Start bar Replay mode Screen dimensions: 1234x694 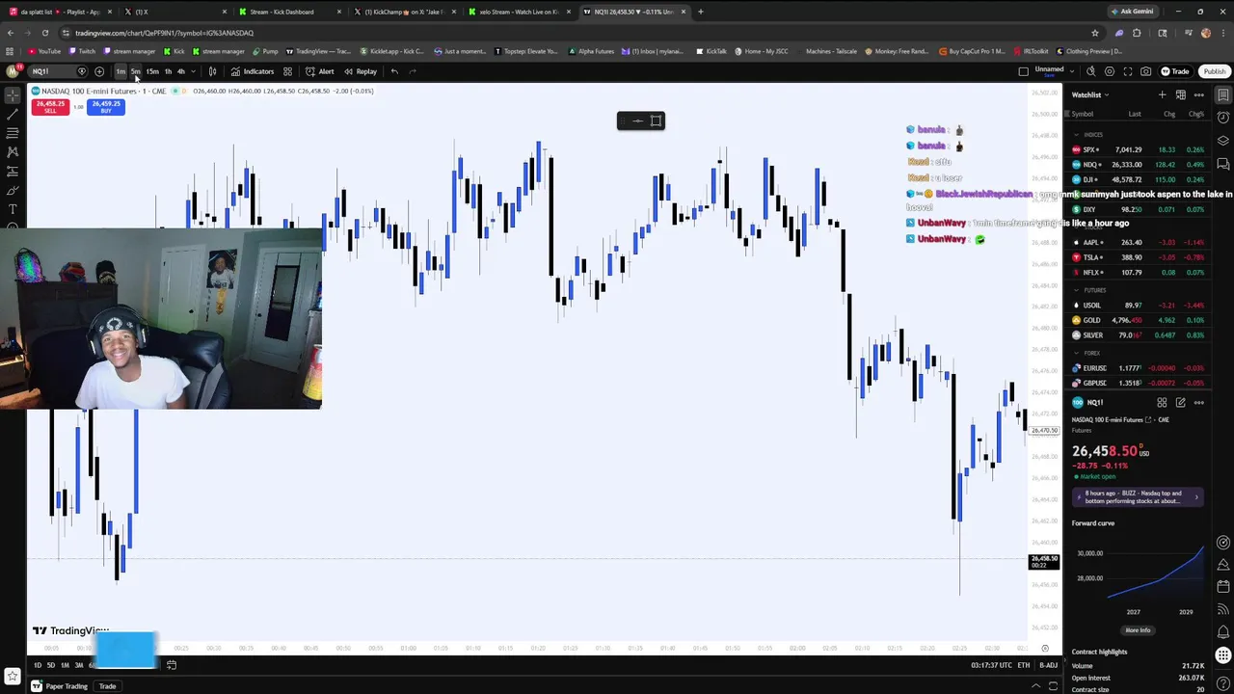(x=361, y=71)
